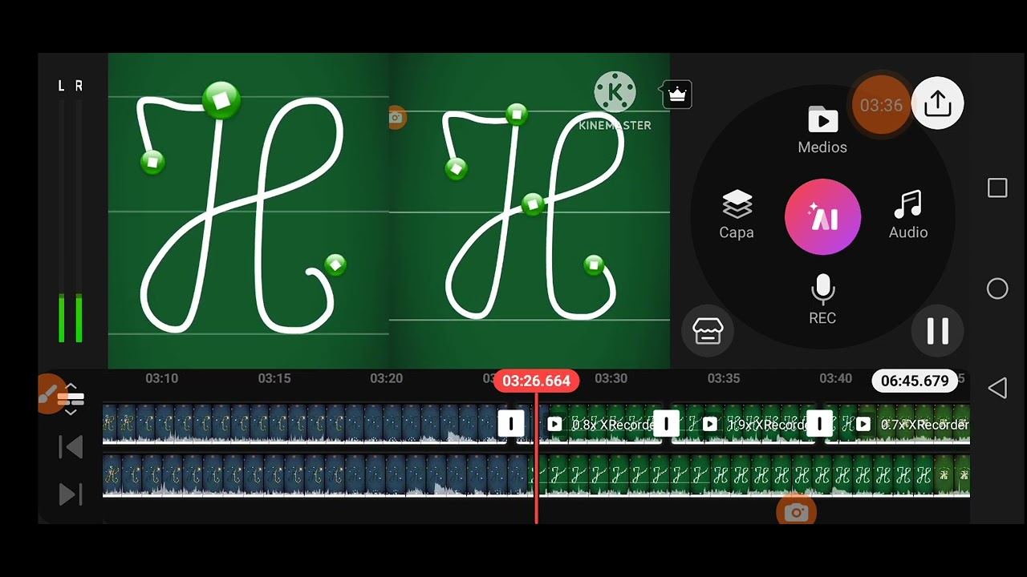Open Android recent apps square button
The height and width of the screenshot is (577, 1027).
pos(997,188)
